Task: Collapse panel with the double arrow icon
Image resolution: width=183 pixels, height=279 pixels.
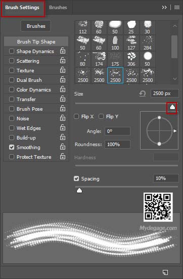Action: click(164, 7)
